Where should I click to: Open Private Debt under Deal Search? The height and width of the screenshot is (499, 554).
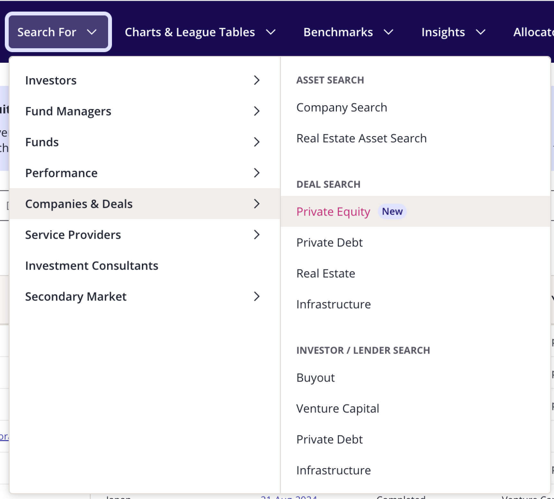tap(329, 243)
